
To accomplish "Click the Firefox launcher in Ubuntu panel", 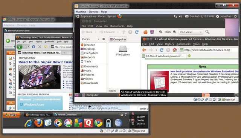I will tap(119, 16).
